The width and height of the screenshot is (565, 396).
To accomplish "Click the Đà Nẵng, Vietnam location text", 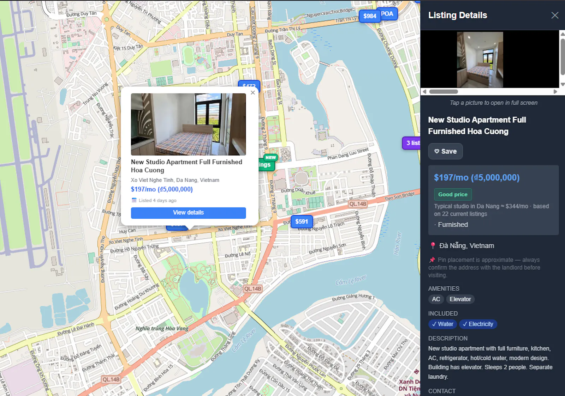I will 466,246.
